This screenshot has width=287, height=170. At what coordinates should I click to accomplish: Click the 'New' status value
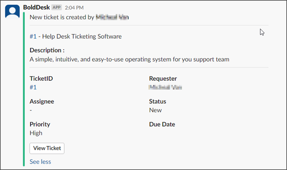[x=155, y=110]
